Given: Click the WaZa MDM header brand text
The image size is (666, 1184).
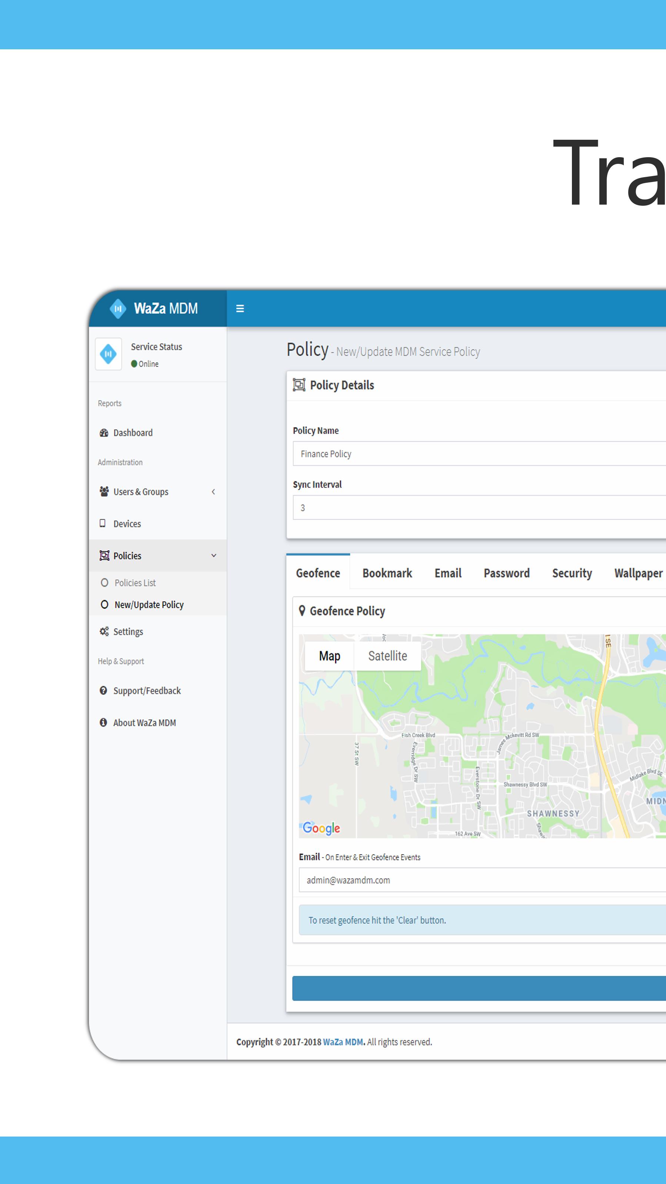Looking at the screenshot, I should [166, 308].
